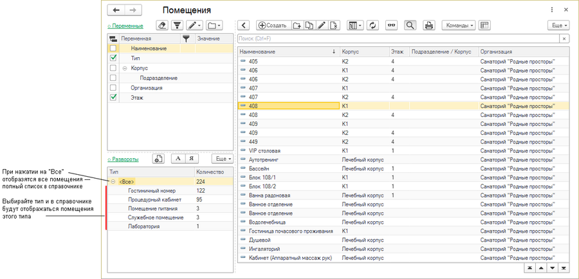579x279 pixels.
Task: Click the funnel column header in variables table
Action: (x=188, y=39)
